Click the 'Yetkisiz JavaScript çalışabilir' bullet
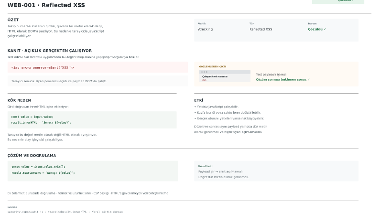The width and height of the screenshot is (379, 213). pyautogui.click(x=217, y=107)
